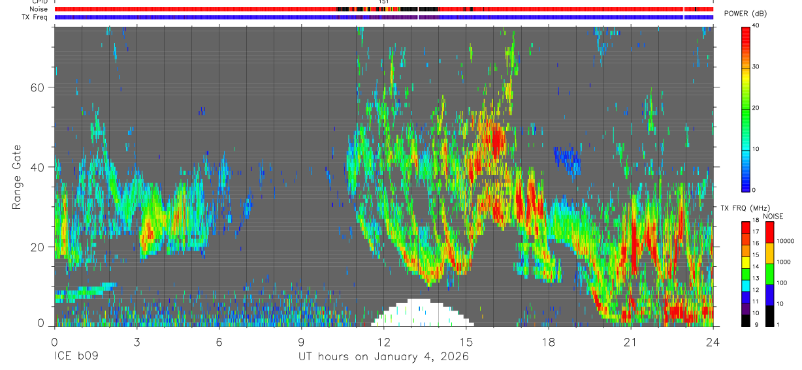Click the Noise row label at top left

click(x=39, y=9)
